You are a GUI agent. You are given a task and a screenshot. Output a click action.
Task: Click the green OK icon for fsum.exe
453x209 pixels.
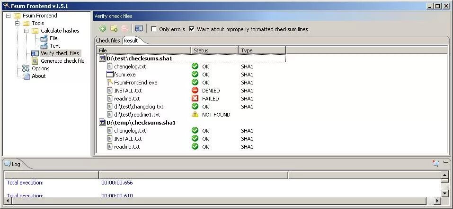tap(195, 74)
